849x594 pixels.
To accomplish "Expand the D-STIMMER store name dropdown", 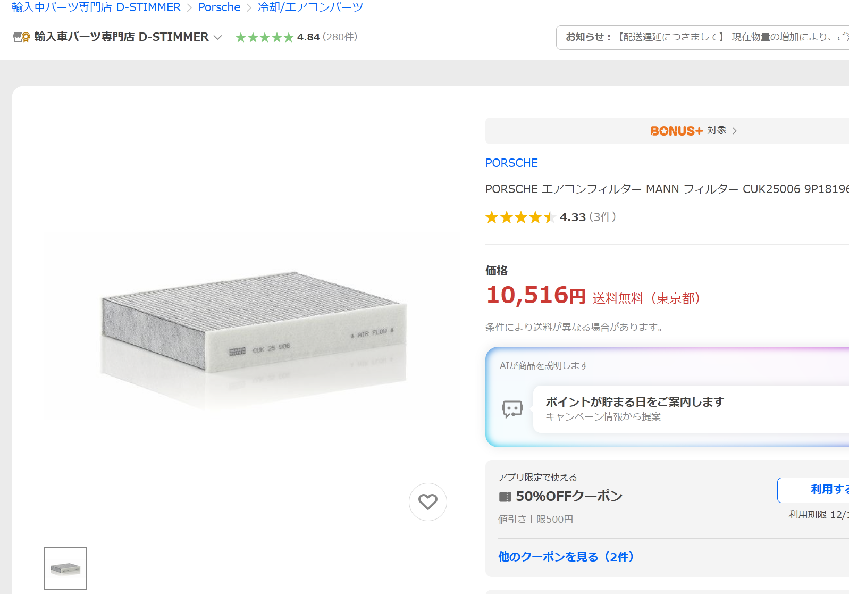I will tap(217, 37).
